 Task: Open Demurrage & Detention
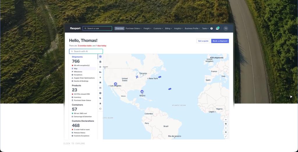(x=83, y=117)
